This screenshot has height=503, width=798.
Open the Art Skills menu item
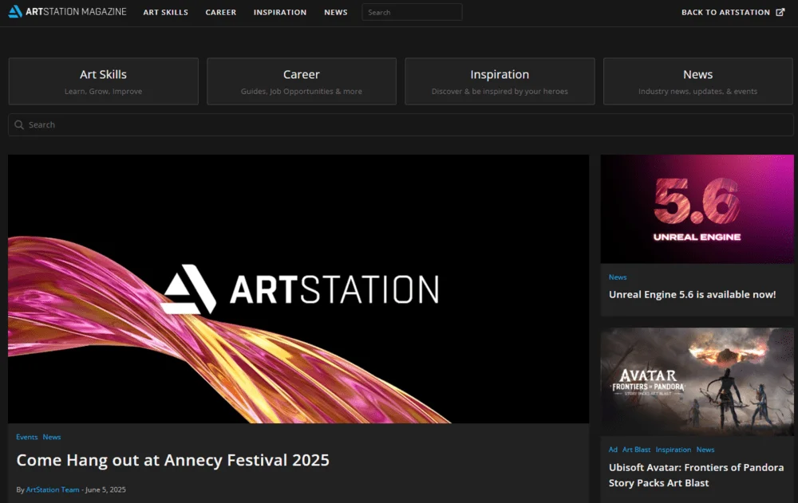165,13
